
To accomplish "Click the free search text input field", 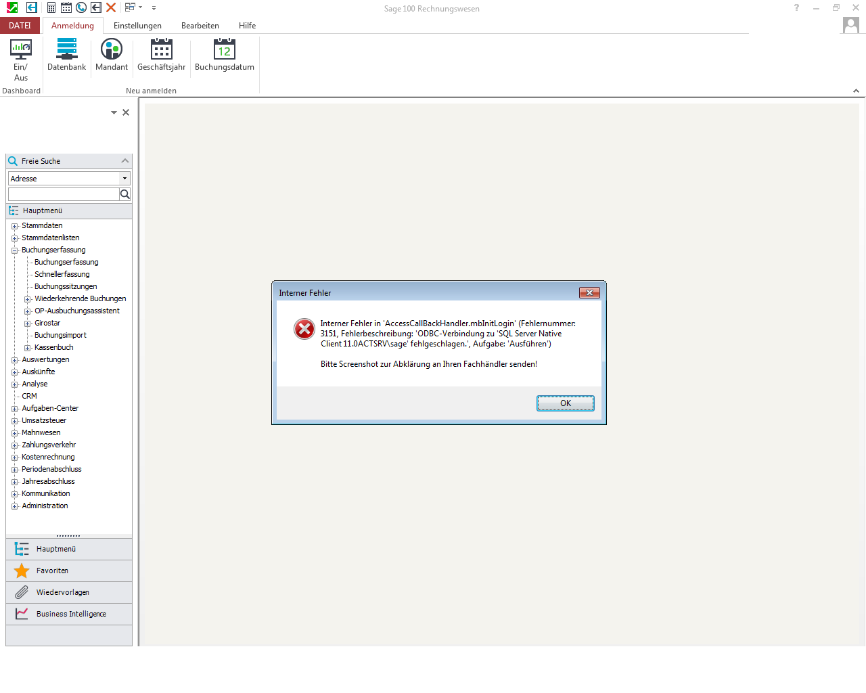I will click(x=64, y=194).
